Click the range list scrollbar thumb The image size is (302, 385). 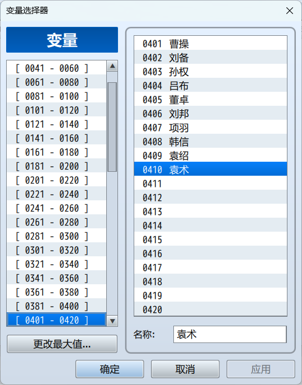pyautogui.click(x=112, y=127)
